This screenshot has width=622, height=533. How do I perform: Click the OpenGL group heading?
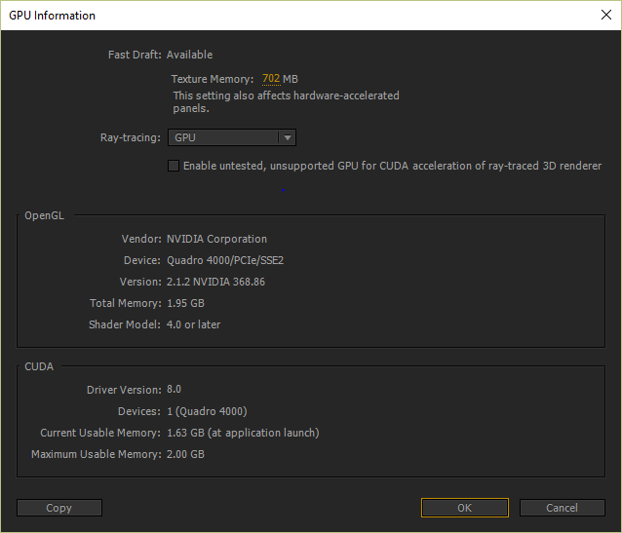click(45, 215)
